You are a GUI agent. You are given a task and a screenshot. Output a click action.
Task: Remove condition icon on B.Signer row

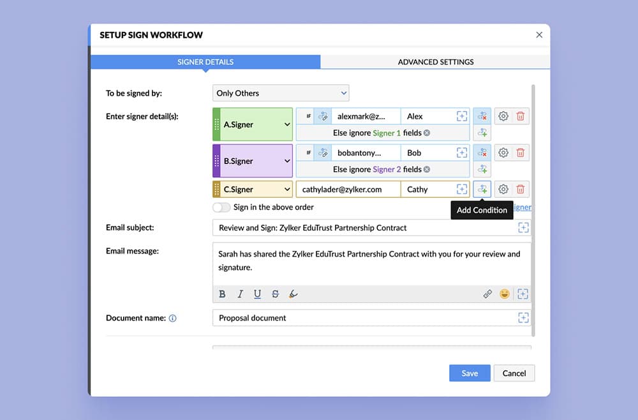[482, 153]
